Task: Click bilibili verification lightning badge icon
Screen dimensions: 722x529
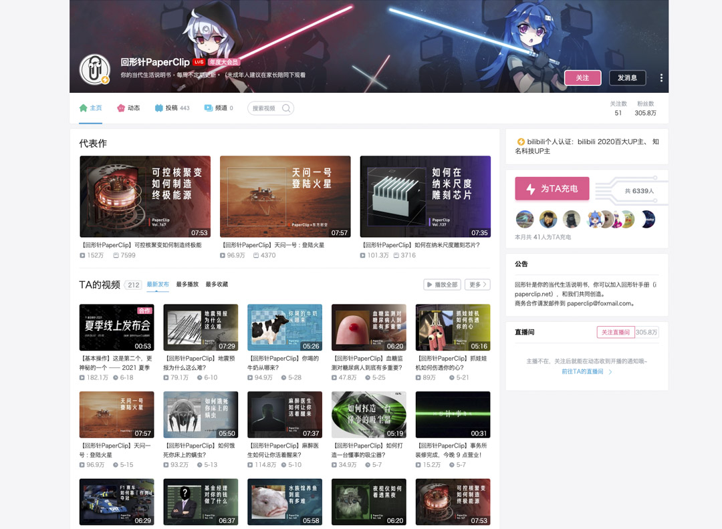Action: click(x=521, y=142)
